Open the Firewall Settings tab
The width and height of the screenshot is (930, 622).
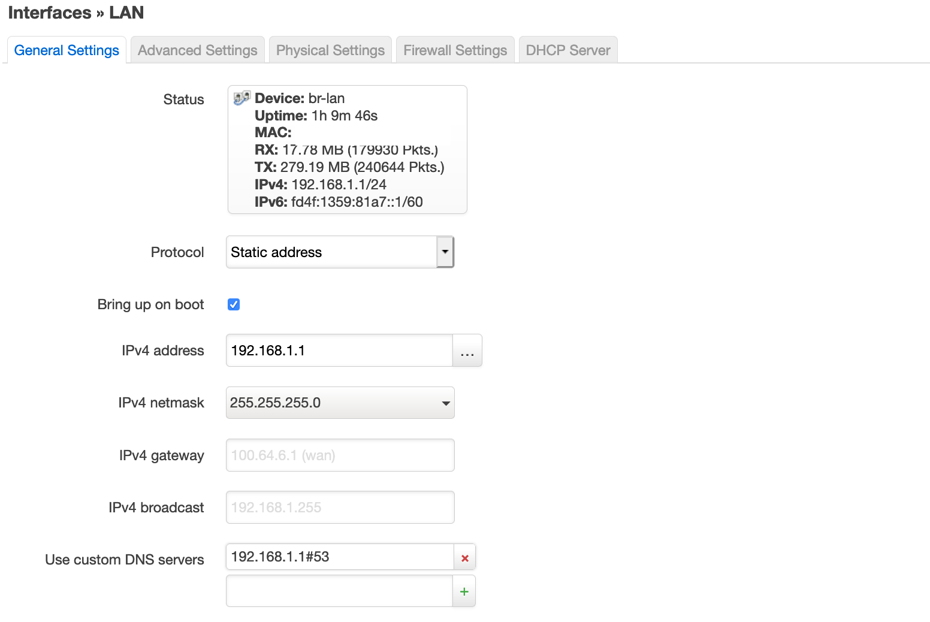point(455,50)
